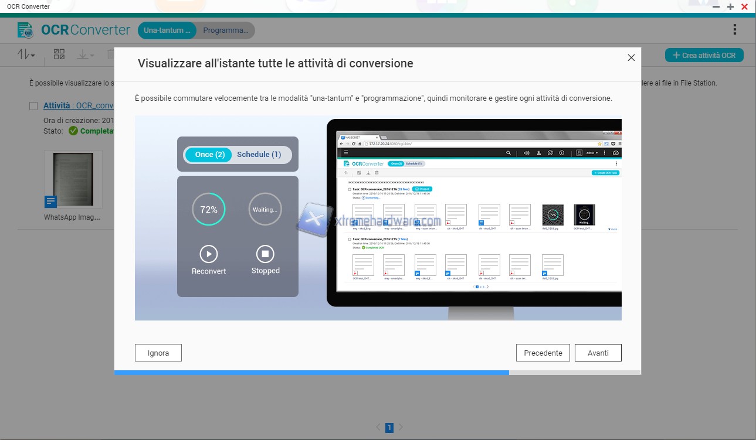Image resolution: width=756 pixels, height=440 pixels.
Task: Continue with the Avanti button
Action: (598, 353)
